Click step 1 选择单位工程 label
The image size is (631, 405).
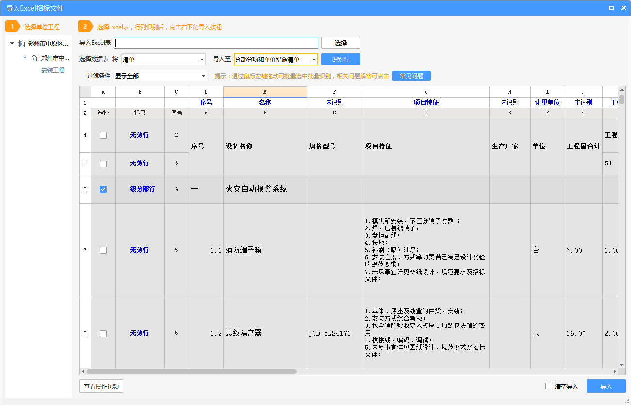pos(42,27)
